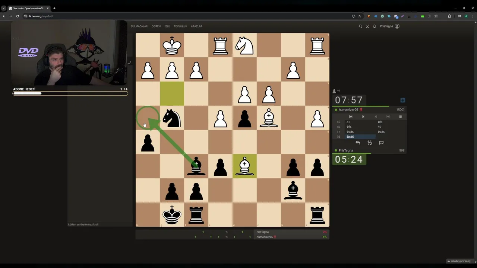Viewport: 477px width, 268px height.
Task: Open challenges crossed-swords icon
Action: (x=367, y=26)
